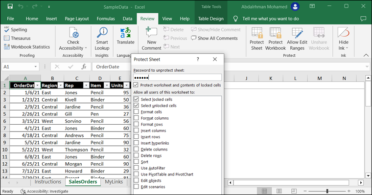Switch to Page Break Preview icon
Image resolution: width=372 pixels, height=195 pixels.
point(294,191)
